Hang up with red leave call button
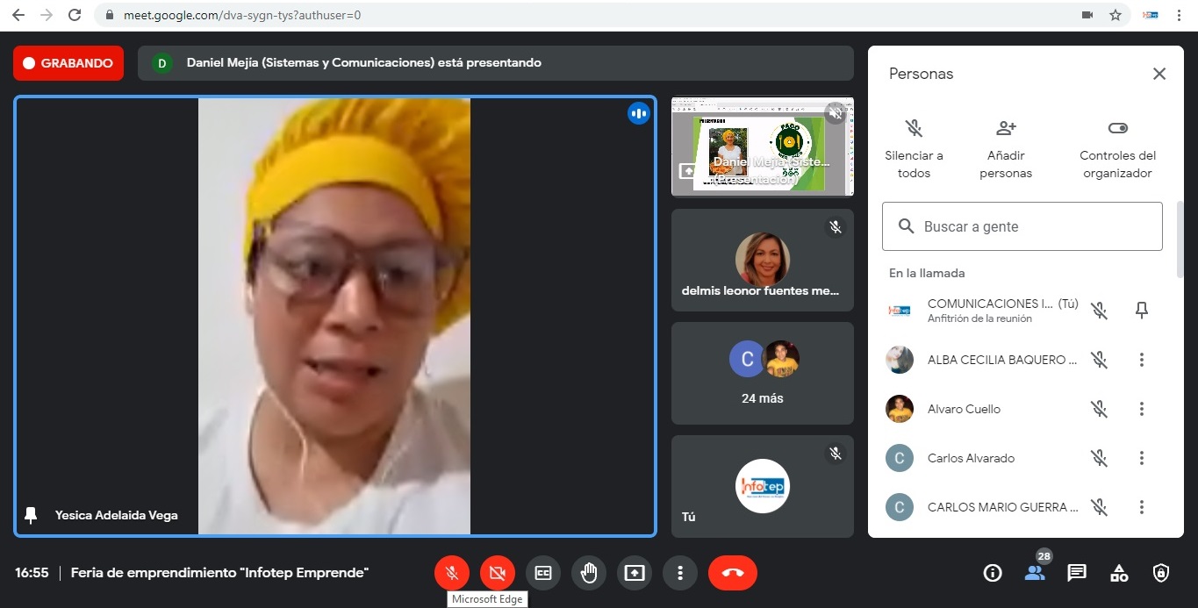Screen dimensions: 1198x608 click(733, 573)
